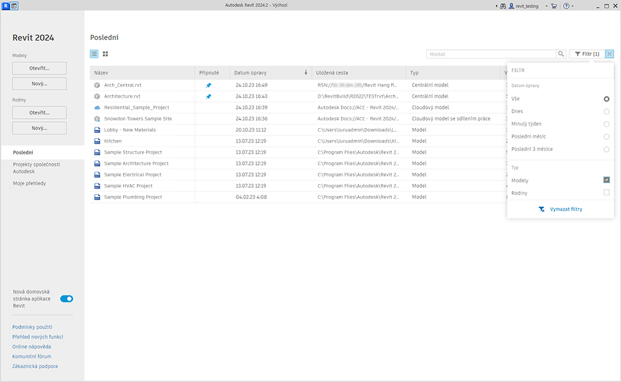Click the cloud icon of Residential_Sample_Project
The height and width of the screenshot is (382, 621).
(x=97, y=108)
